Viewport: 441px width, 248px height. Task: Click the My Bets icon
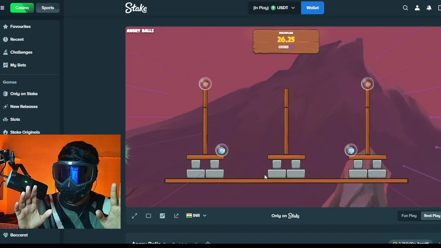coord(5,65)
